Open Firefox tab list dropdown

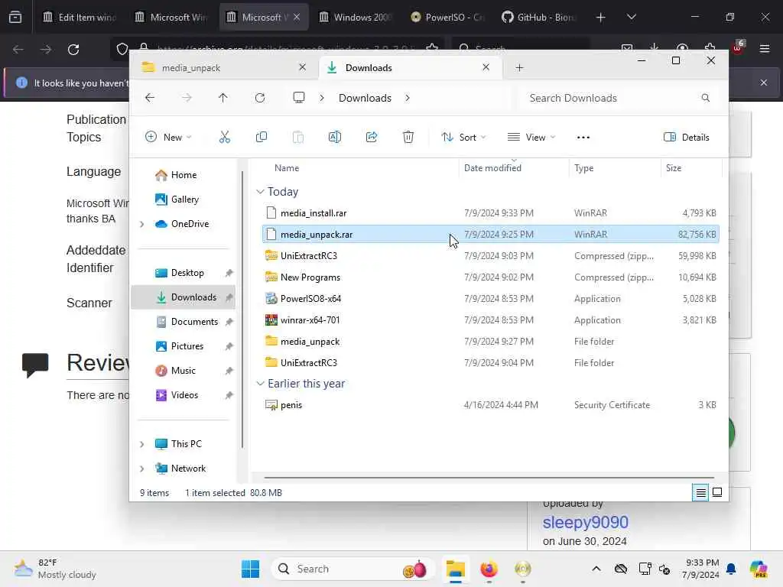631,17
